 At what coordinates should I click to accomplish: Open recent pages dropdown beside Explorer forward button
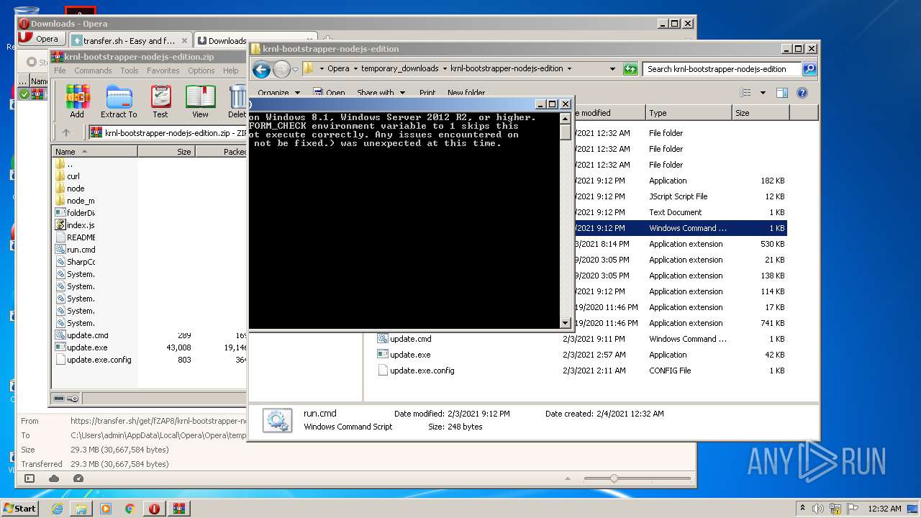[x=295, y=70]
